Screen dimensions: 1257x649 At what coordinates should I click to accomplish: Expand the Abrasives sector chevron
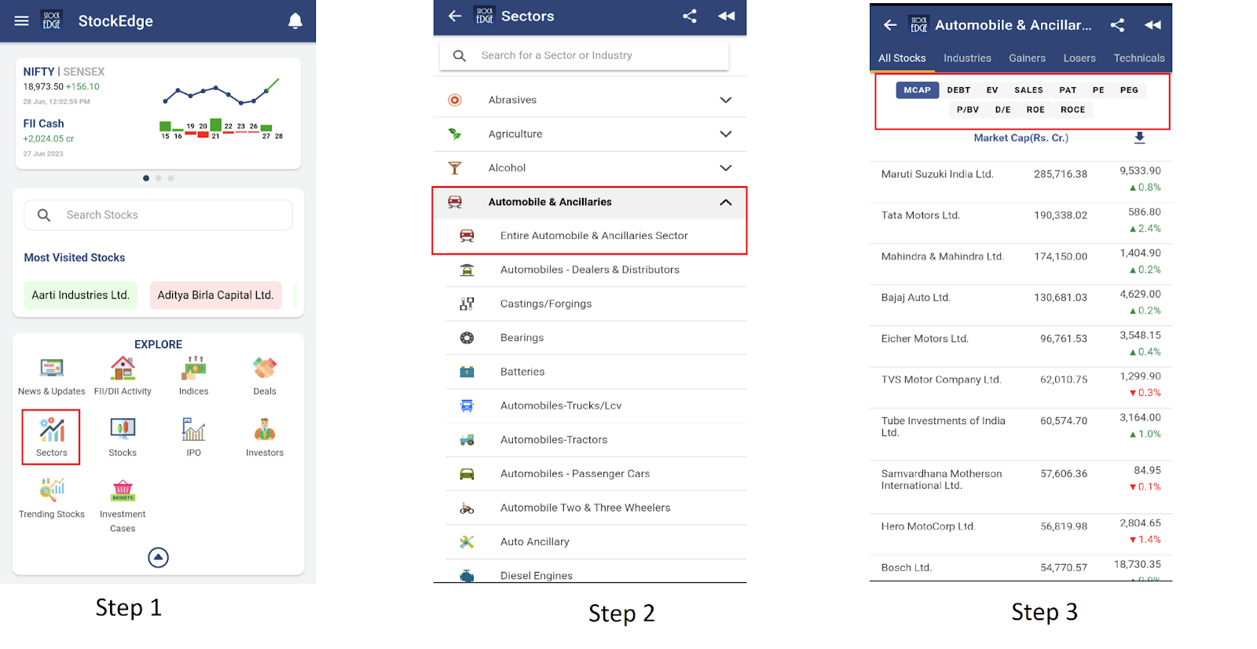(x=726, y=100)
